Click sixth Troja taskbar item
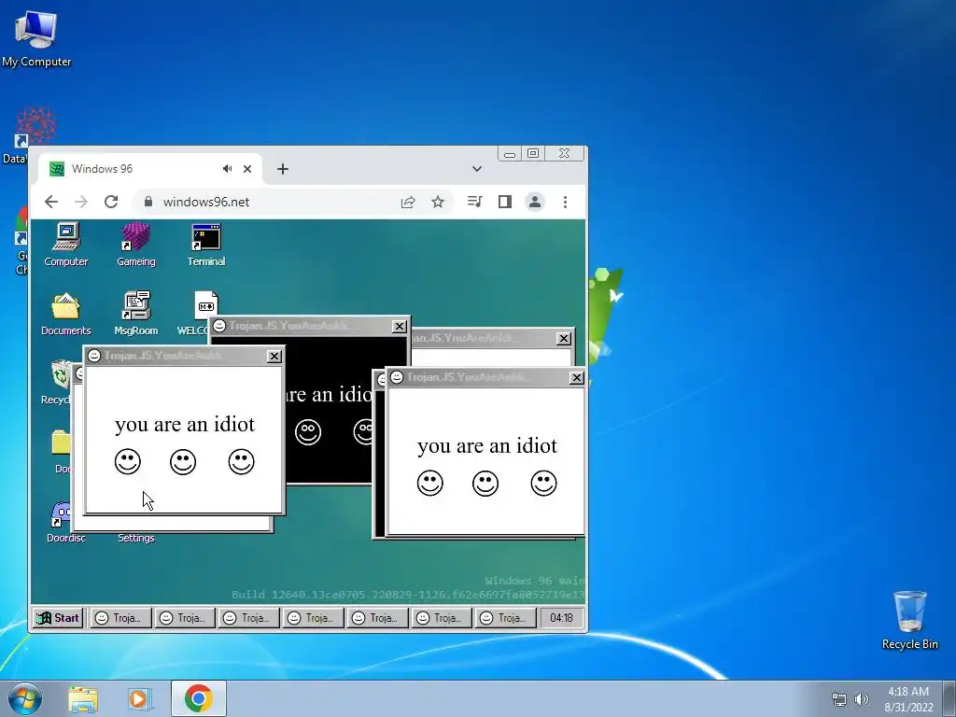 (442, 618)
